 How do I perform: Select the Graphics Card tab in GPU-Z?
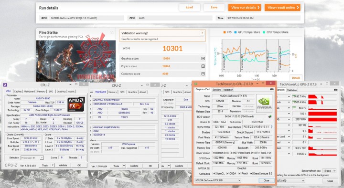click(x=203, y=89)
